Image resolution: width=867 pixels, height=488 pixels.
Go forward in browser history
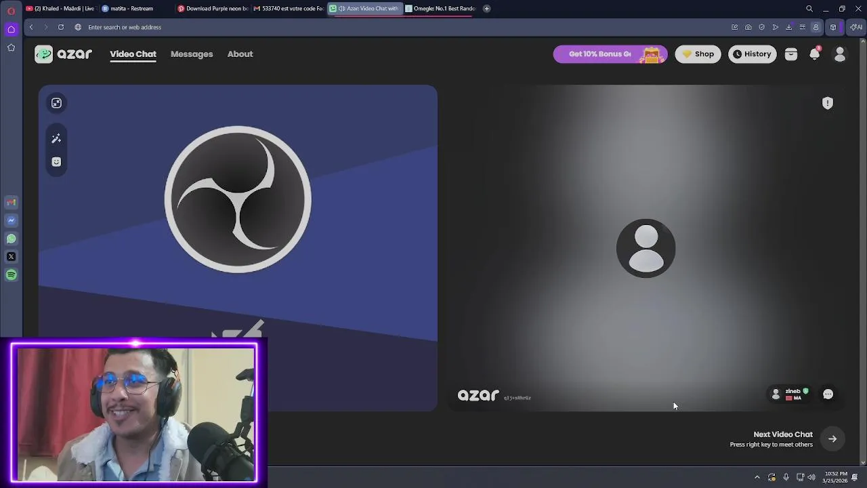(x=46, y=27)
